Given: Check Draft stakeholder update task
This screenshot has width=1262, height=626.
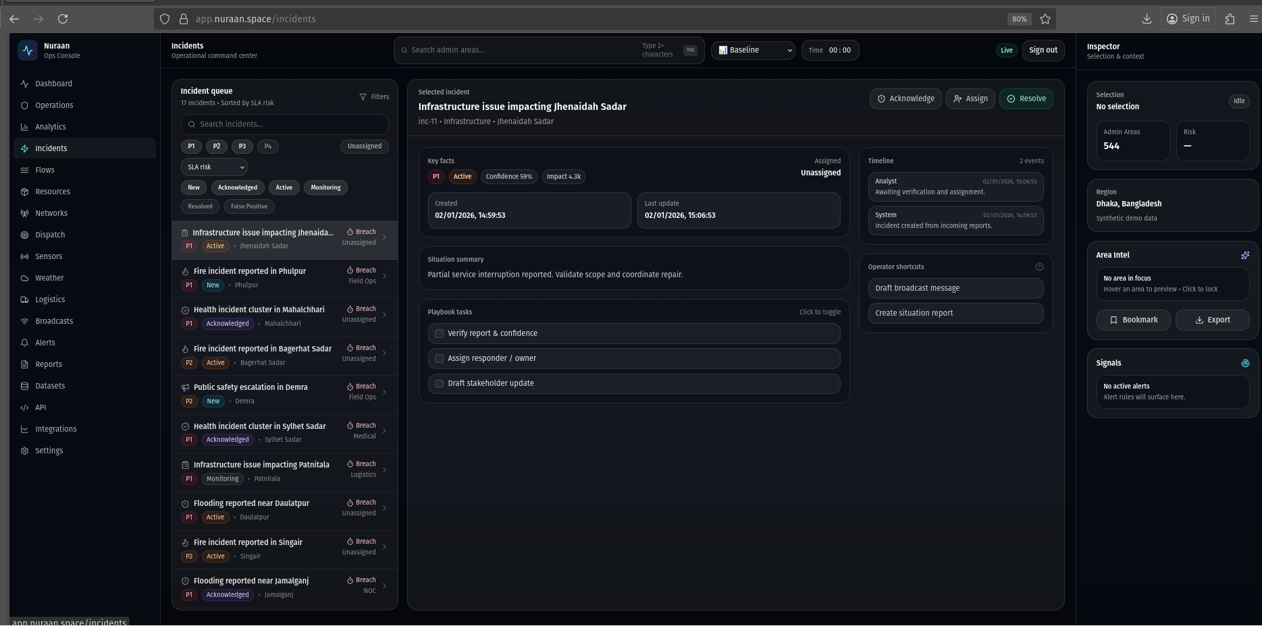Looking at the screenshot, I should coord(439,383).
